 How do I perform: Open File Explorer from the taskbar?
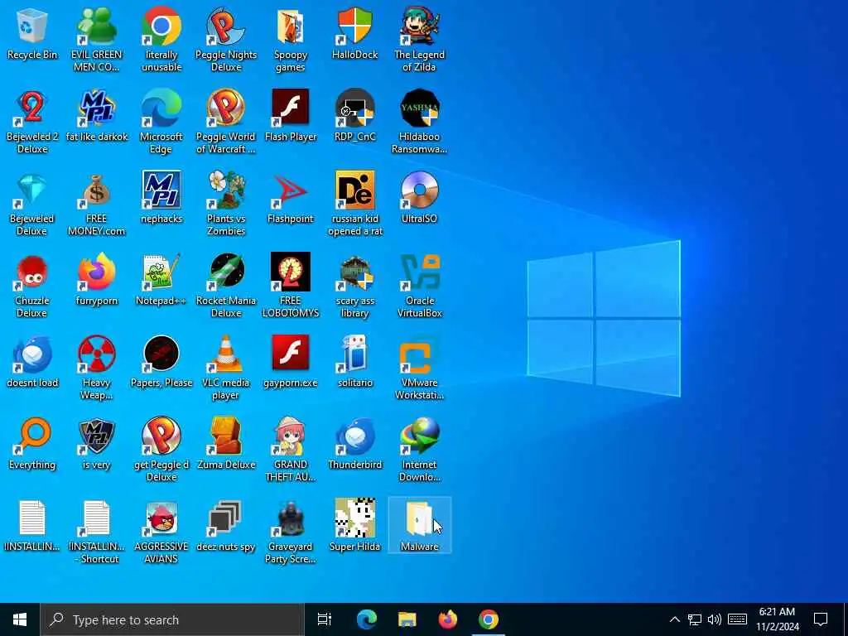(407, 619)
